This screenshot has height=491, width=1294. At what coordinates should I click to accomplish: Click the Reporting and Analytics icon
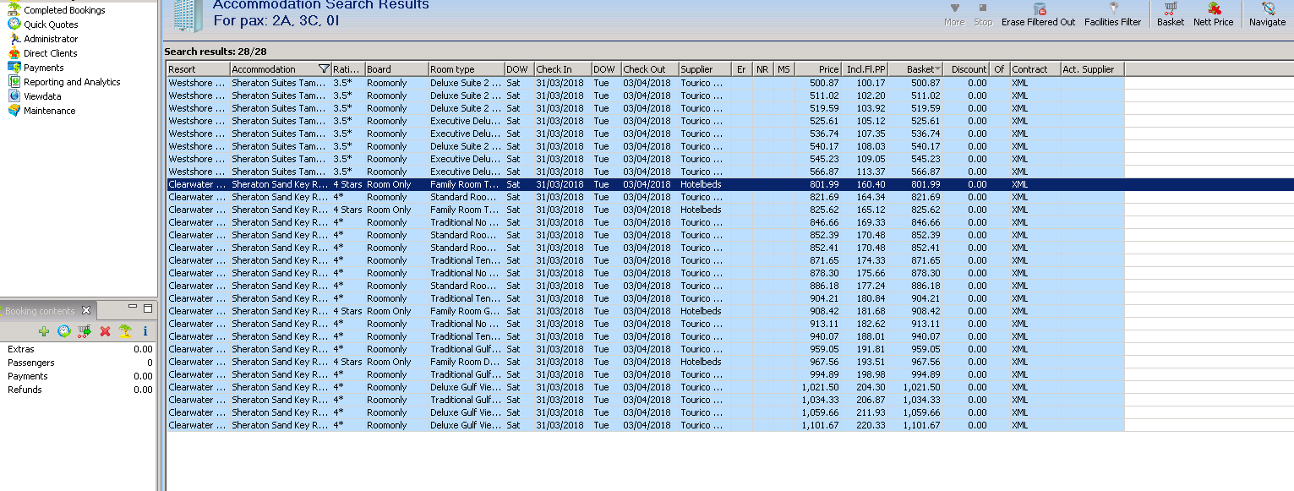[x=14, y=82]
